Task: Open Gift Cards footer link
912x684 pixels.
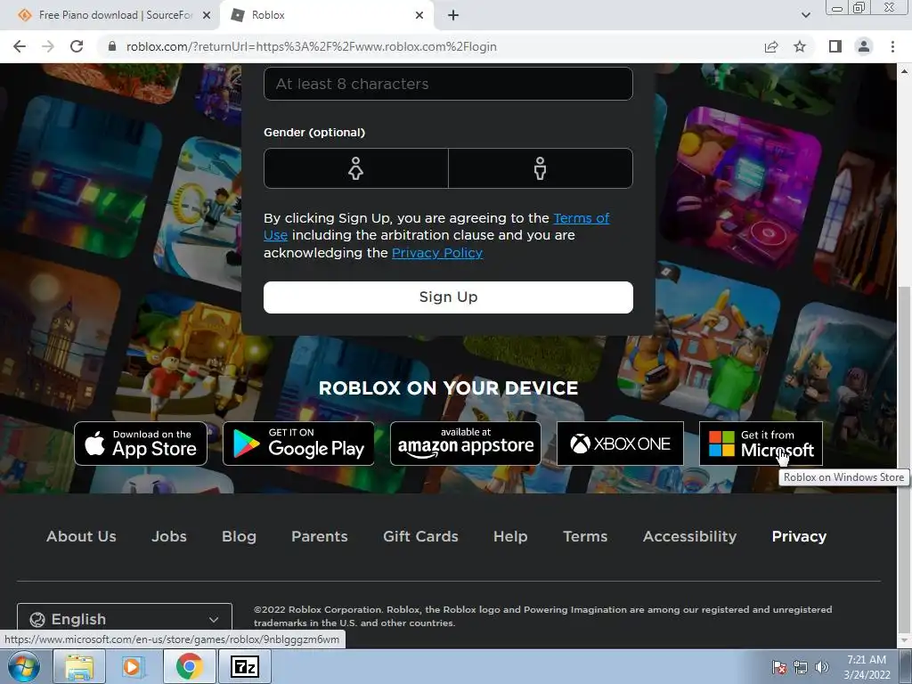Action: pyautogui.click(x=420, y=536)
